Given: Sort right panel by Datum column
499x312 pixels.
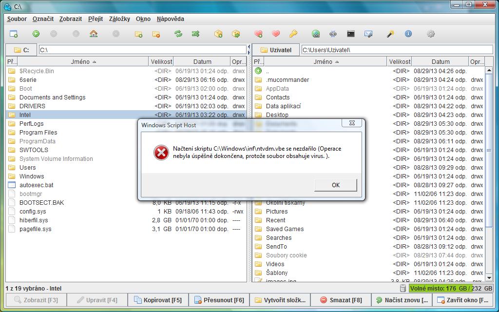Looking at the screenshot, I should [x=441, y=62].
